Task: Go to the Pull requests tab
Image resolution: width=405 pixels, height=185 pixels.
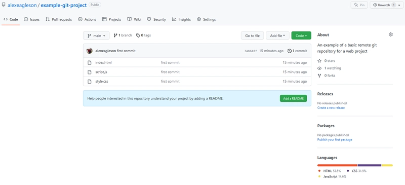Action: click(59, 19)
